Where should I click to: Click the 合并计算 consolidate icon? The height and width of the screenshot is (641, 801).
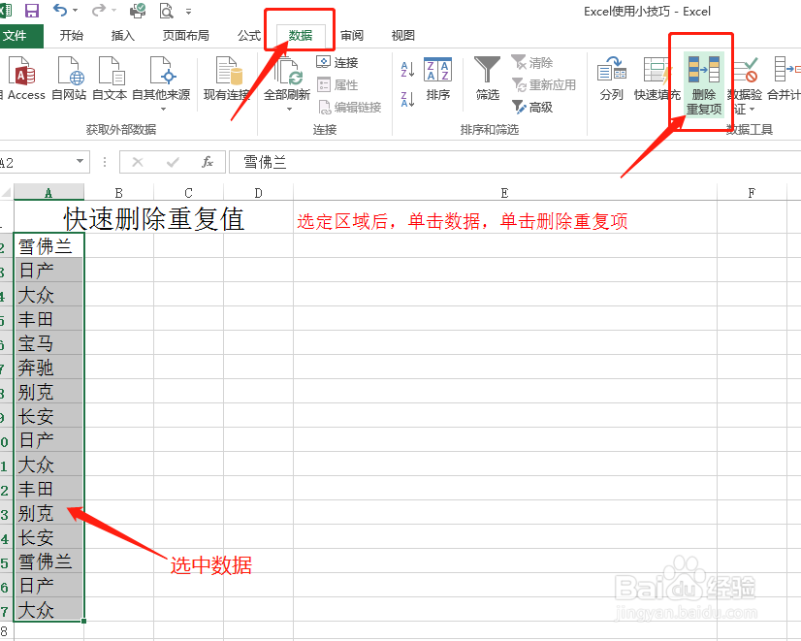coord(785,78)
